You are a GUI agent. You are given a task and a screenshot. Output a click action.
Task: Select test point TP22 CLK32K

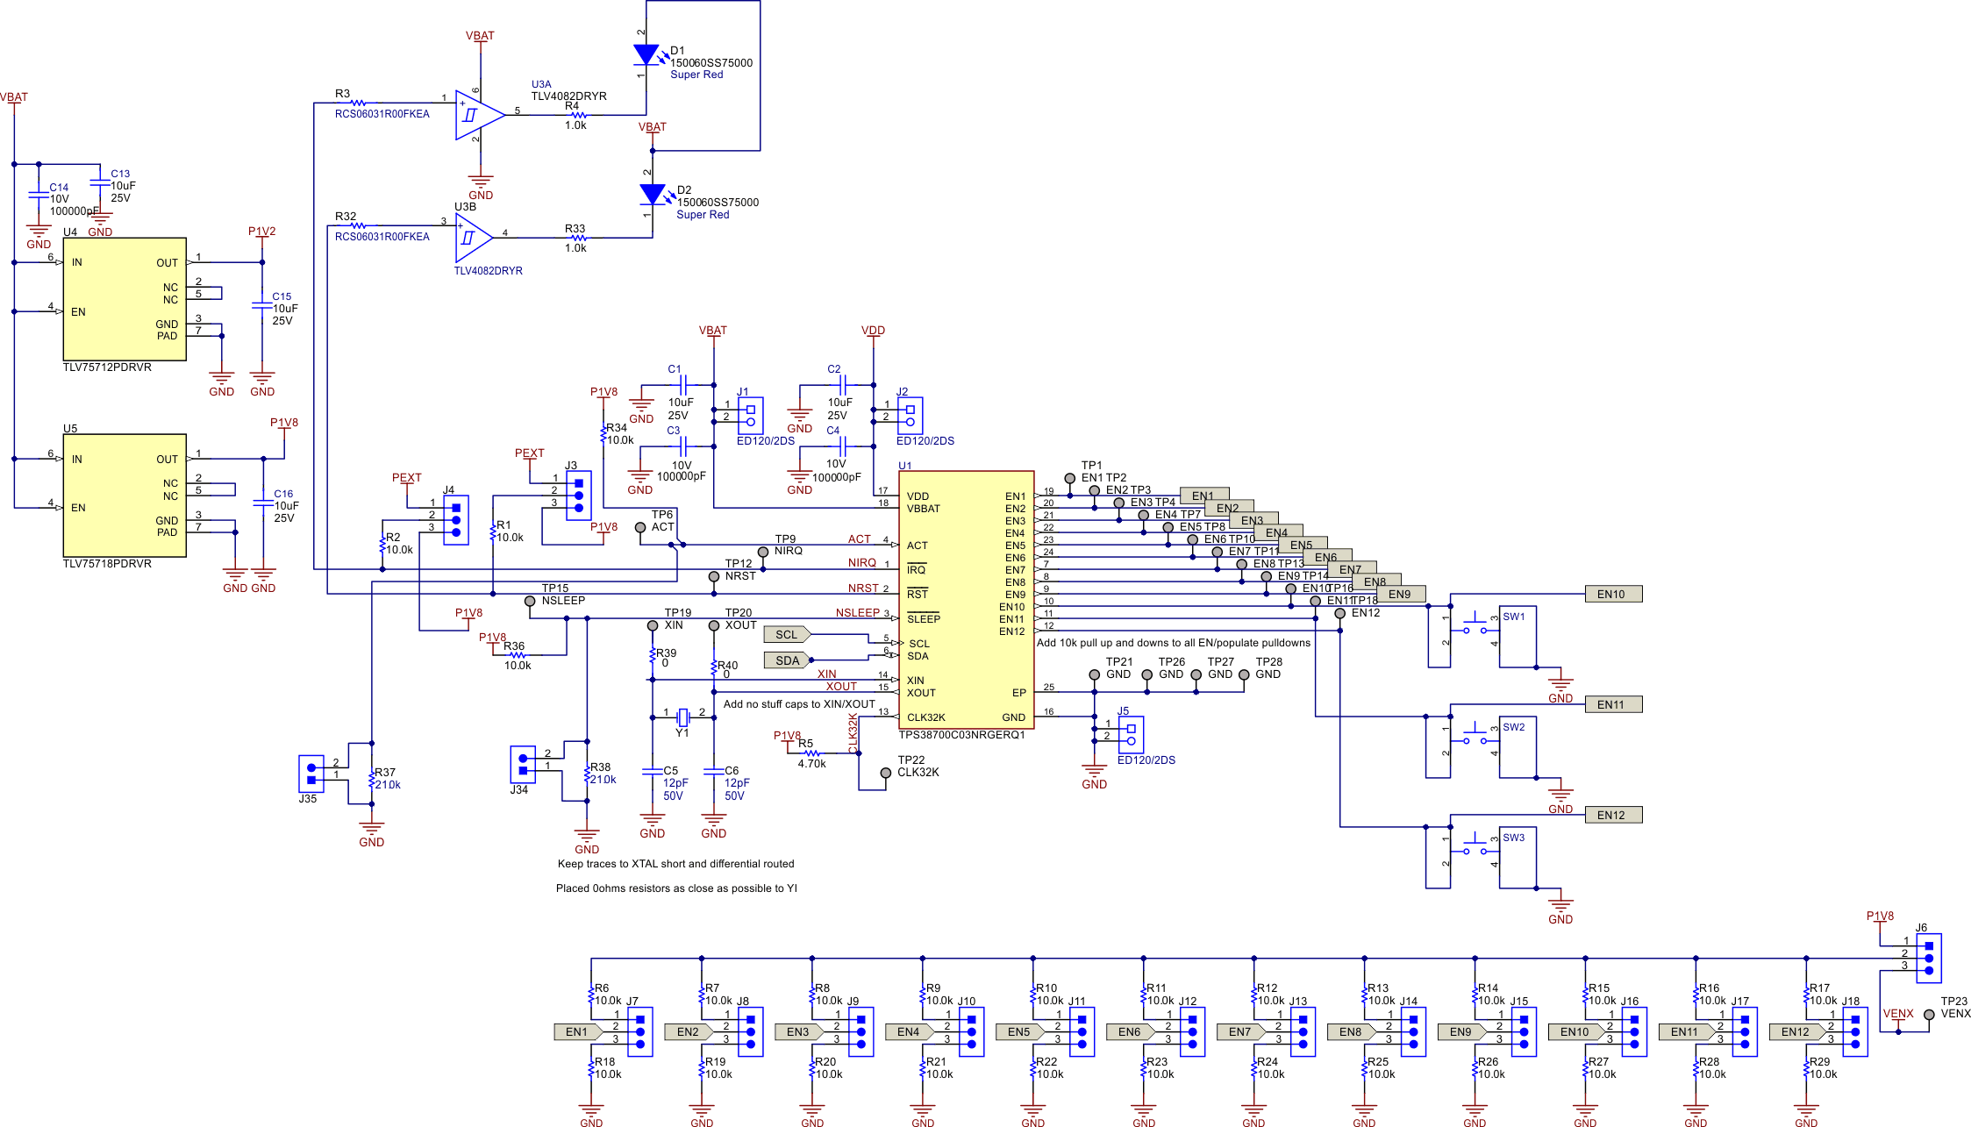click(884, 772)
